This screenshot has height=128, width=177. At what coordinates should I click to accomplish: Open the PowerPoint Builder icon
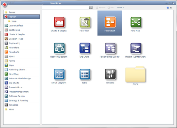[110, 48]
